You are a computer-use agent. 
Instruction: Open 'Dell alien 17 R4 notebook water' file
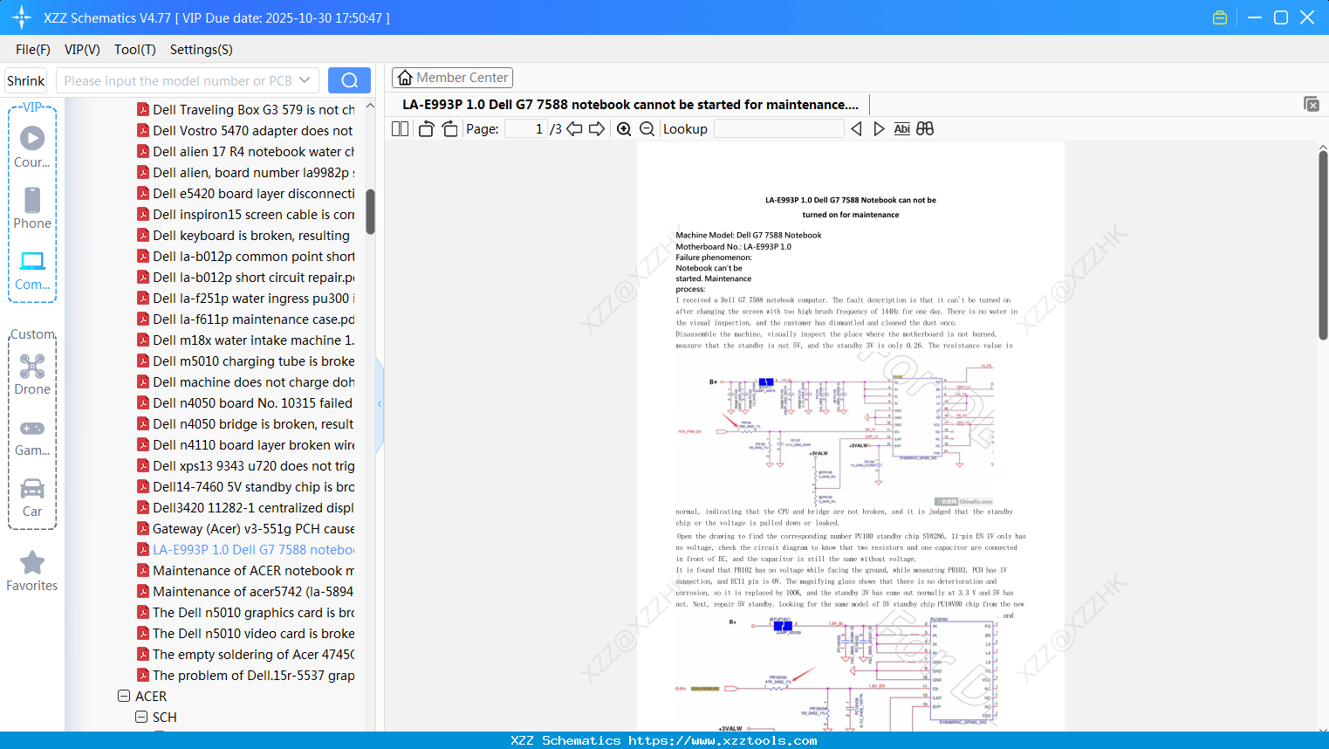point(246,152)
